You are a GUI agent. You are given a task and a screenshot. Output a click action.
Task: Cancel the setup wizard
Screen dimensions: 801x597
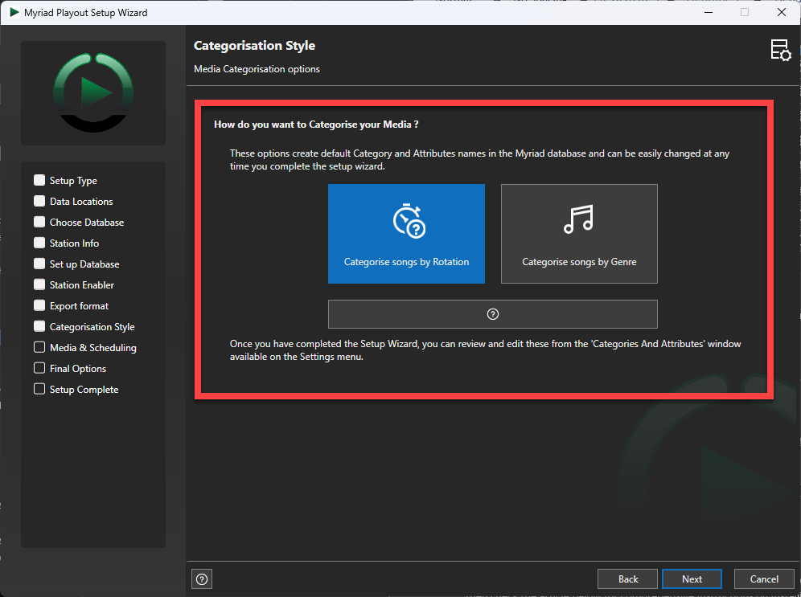pyautogui.click(x=764, y=579)
